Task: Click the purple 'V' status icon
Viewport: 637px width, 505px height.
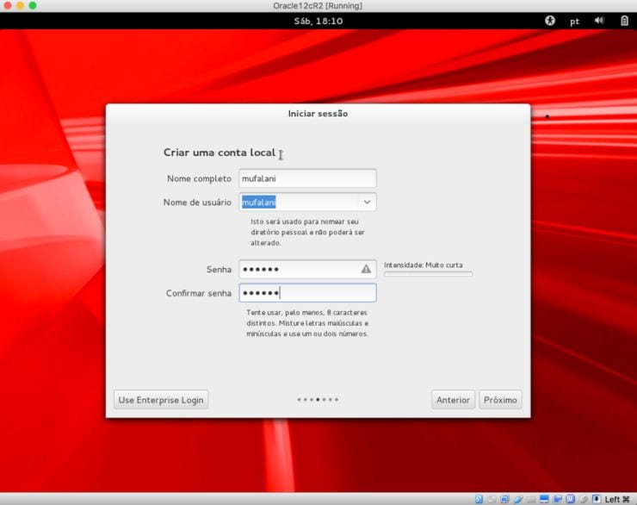Action: [570, 499]
